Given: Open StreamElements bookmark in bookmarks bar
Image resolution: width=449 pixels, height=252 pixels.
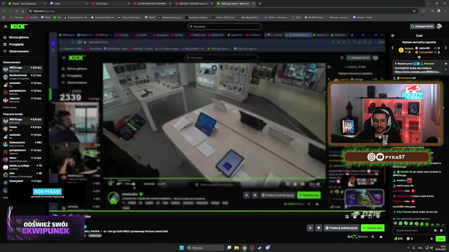Looking at the screenshot, I should click(x=76, y=17).
